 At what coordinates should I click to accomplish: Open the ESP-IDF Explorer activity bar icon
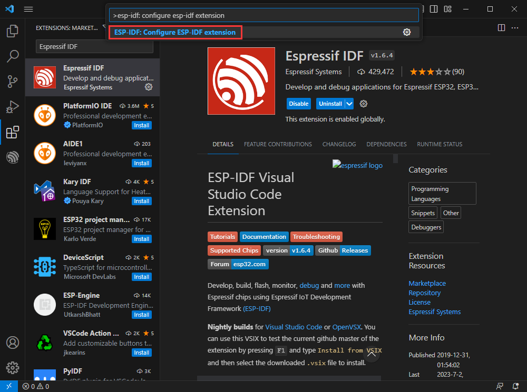(x=13, y=157)
